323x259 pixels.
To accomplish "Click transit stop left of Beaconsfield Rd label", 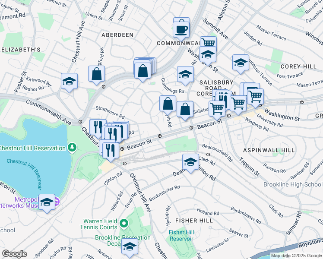I will coord(208,155).
